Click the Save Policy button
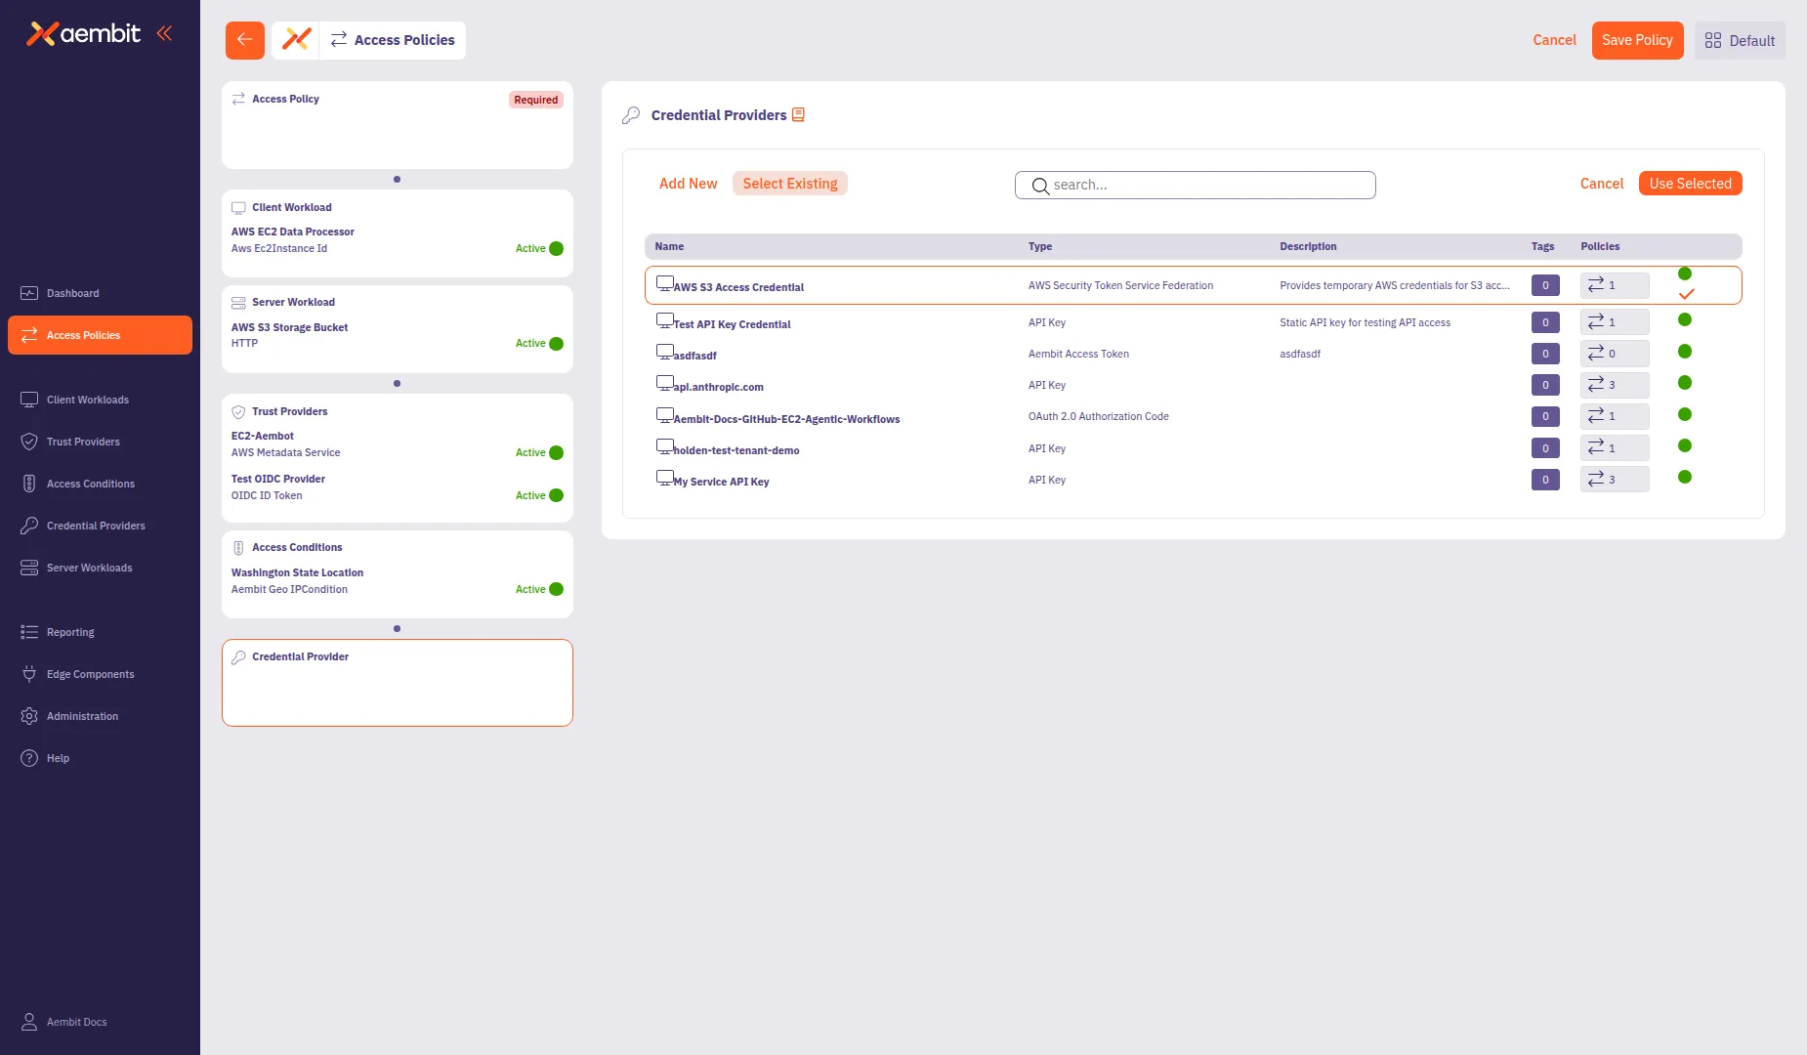1807x1055 pixels. point(1637,40)
